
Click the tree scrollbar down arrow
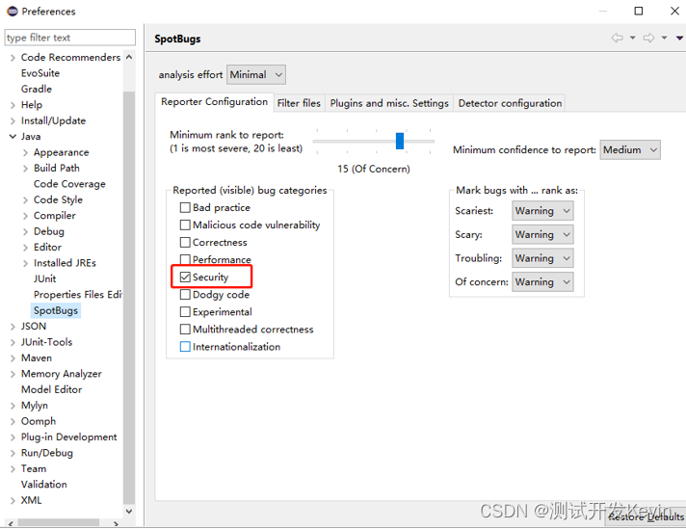(x=129, y=511)
